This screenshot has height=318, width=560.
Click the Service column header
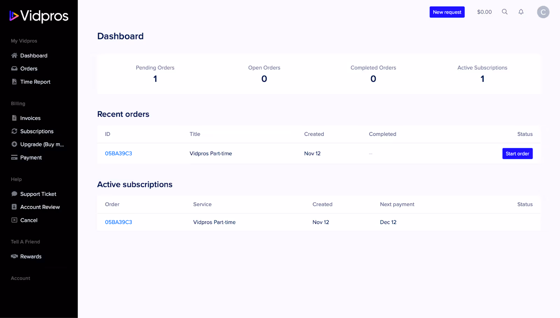pos(202,204)
